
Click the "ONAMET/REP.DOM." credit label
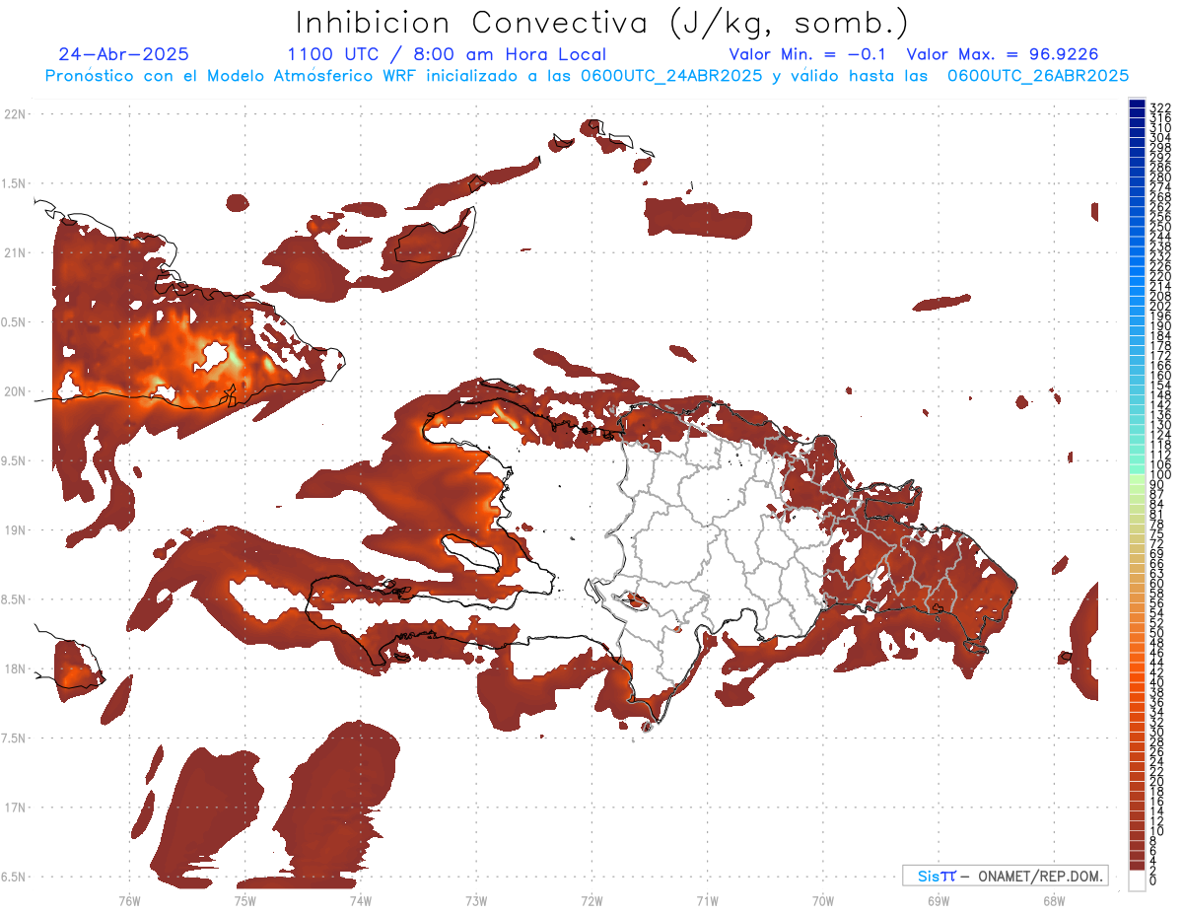(x=1041, y=876)
